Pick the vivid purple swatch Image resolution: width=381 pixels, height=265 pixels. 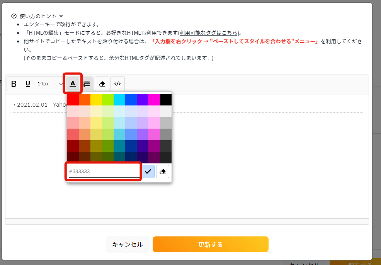[143, 100]
